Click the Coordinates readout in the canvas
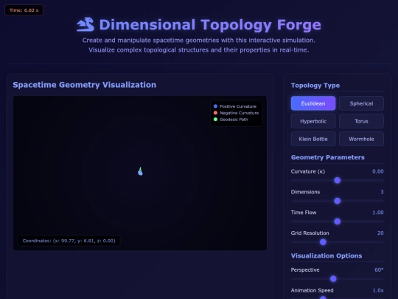398x299 pixels. pos(69,241)
